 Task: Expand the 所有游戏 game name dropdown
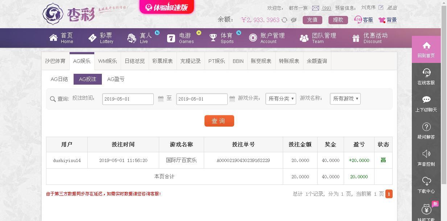pyautogui.click(x=345, y=98)
